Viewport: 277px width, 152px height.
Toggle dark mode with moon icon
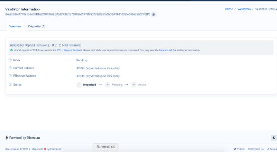click(274, 138)
